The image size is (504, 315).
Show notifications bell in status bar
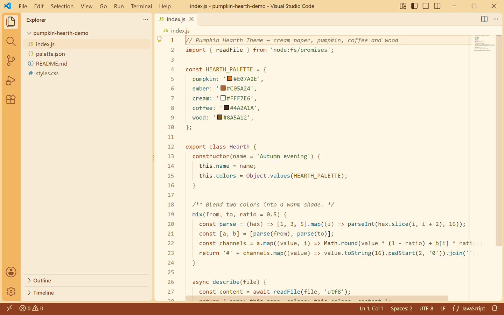(495, 308)
